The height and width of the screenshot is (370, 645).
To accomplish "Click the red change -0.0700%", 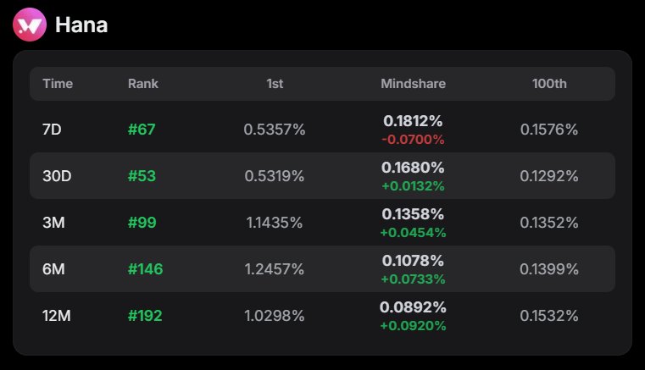I will pyautogui.click(x=413, y=140).
